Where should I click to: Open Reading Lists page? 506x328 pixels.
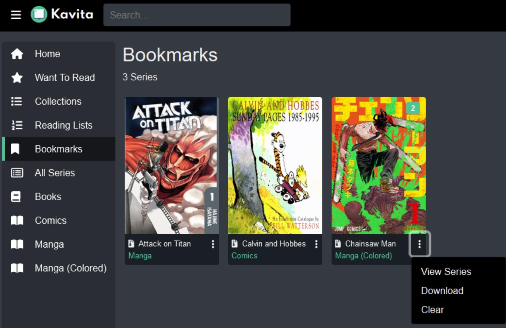[59, 125]
